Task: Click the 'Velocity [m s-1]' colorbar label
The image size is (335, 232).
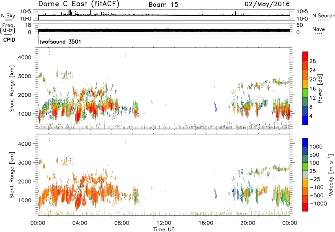Action: pos(331,175)
